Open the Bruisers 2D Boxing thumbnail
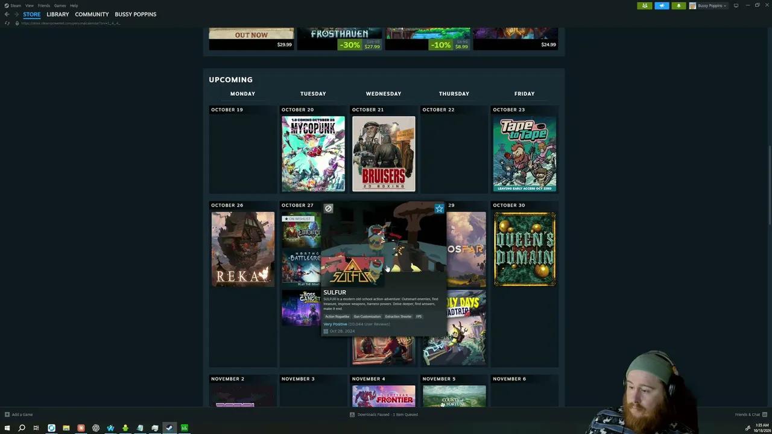Screen dimensions: 772x434 [384, 154]
